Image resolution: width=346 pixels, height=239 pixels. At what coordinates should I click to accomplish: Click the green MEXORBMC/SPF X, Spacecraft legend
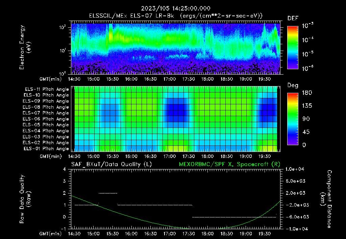pos(229,164)
